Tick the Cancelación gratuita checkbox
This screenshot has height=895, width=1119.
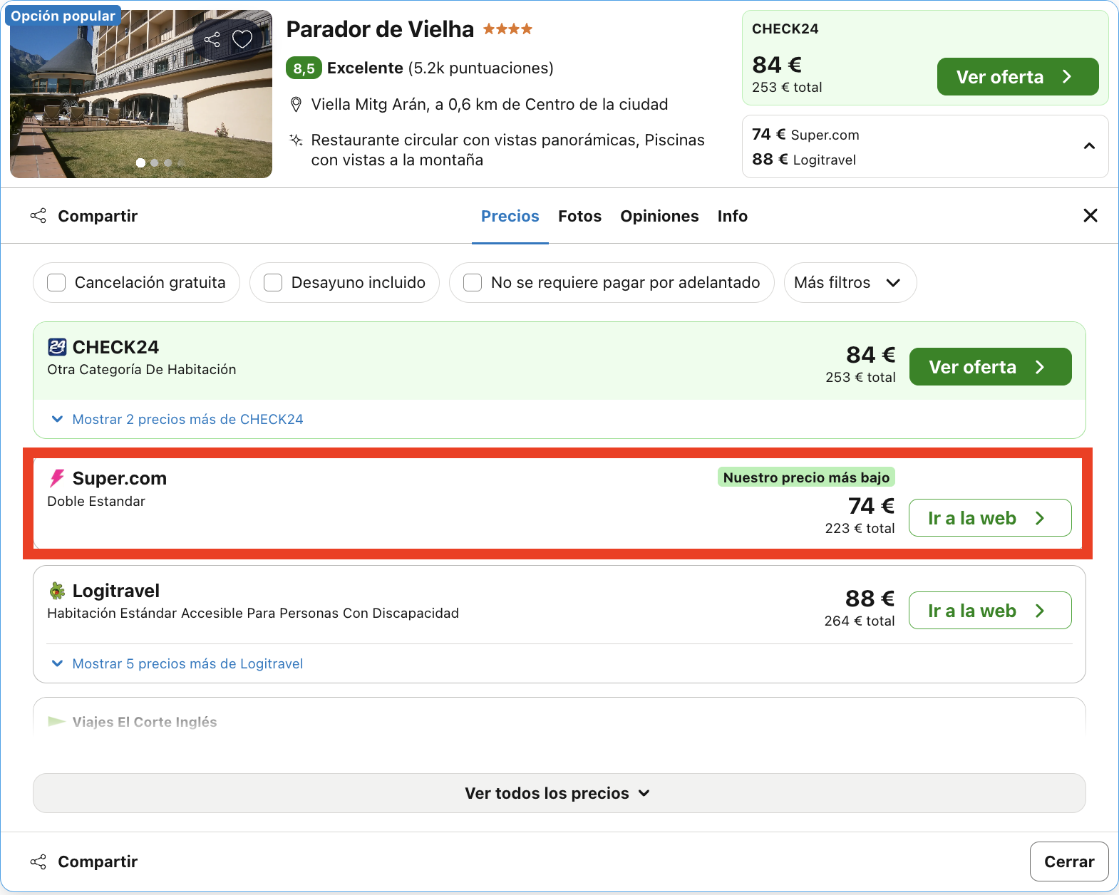click(56, 283)
